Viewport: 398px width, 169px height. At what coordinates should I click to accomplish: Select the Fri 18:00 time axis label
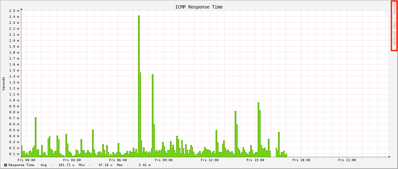click(x=301, y=160)
